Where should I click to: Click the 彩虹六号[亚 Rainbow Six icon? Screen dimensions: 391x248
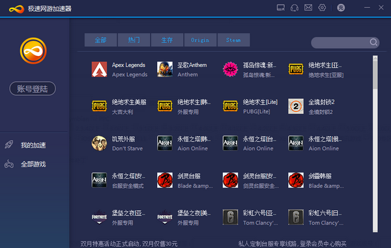click(230, 217)
